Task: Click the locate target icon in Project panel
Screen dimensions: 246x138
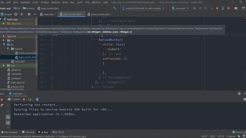Action: click(16, 14)
